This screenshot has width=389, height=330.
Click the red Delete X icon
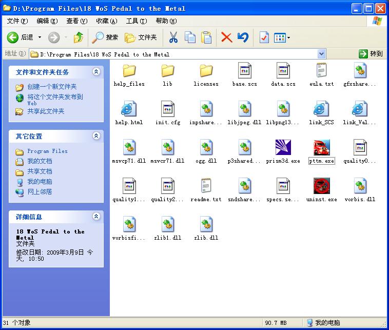pyautogui.click(x=226, y=37)
